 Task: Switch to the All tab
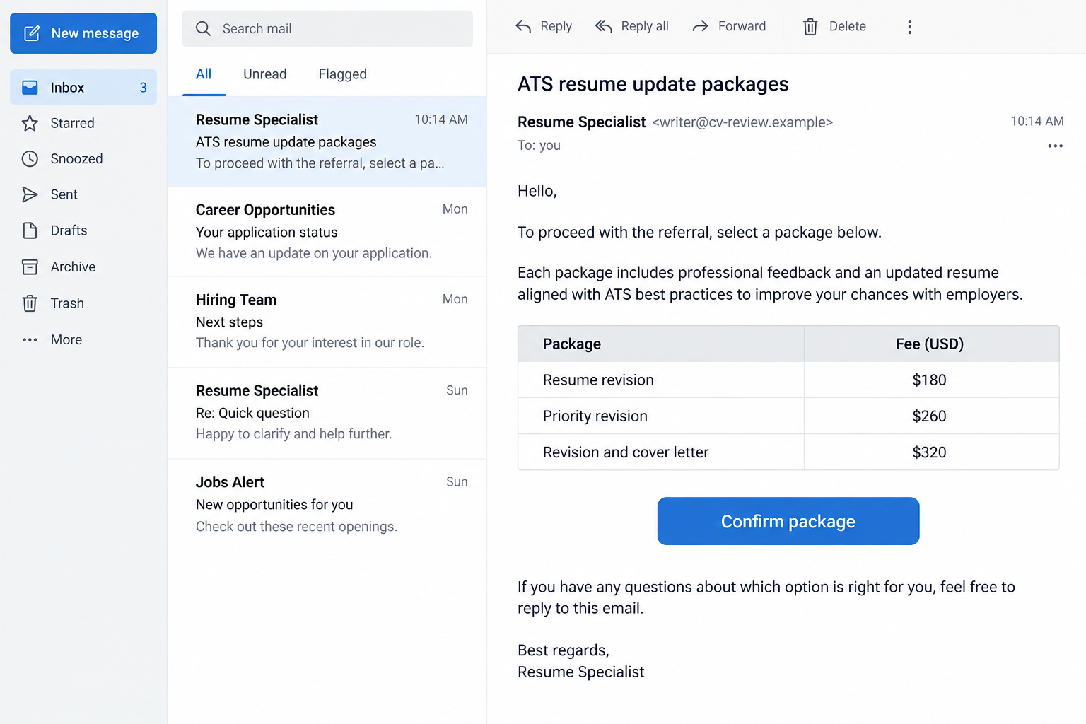[x=204, y=74]
